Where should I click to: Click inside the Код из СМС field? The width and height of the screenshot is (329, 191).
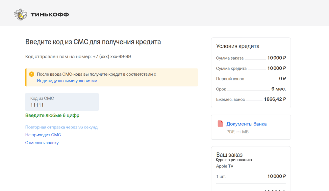click(62, 102)
